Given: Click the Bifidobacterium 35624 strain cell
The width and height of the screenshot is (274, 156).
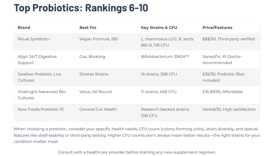Looking at the screenshot, I should pyautogui.click(x=168, y=60).
